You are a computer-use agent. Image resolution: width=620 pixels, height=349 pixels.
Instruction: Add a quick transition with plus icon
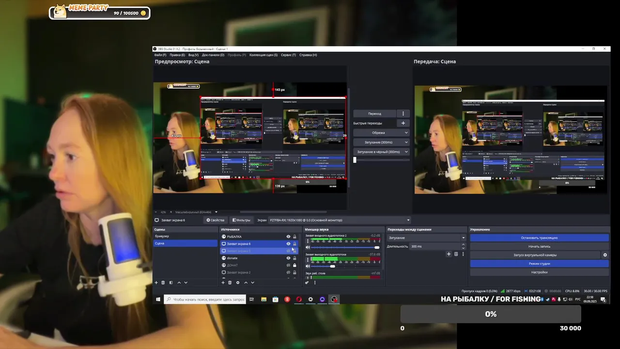pyautogui.click(x=403, y=123)
